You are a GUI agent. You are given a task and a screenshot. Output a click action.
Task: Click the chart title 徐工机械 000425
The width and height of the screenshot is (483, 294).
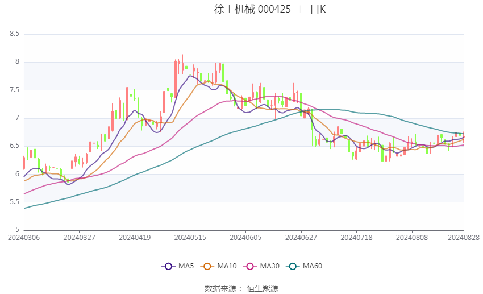(x=252, y=9)
